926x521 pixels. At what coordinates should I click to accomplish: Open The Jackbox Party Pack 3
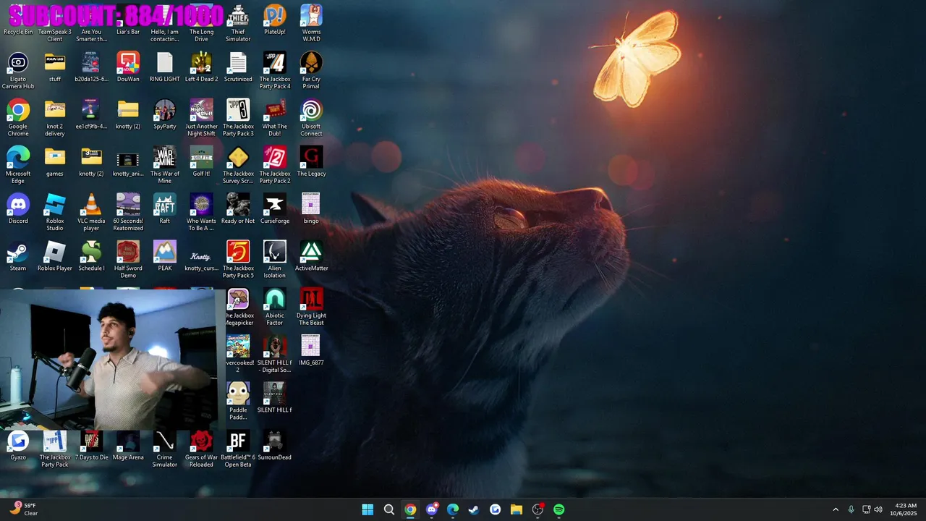[x=238, y=118]
